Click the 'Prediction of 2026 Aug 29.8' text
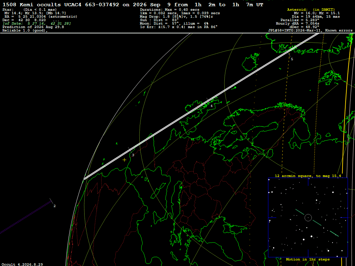 tap(33, 27)
